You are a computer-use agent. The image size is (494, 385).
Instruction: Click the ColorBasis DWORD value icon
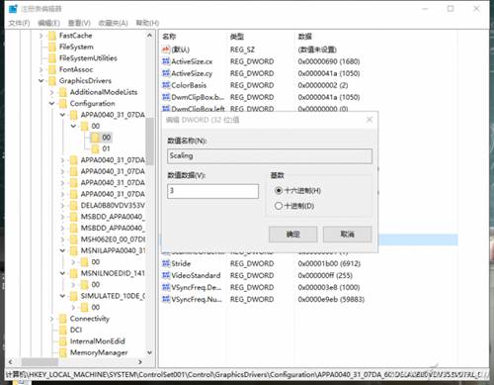166,85
